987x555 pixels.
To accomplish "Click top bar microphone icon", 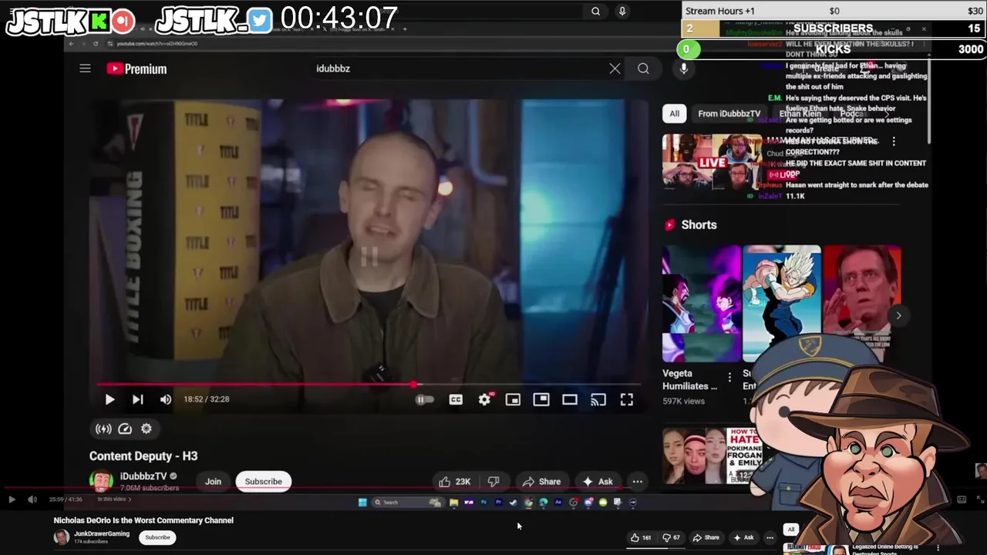I will (x=622, y=11).
